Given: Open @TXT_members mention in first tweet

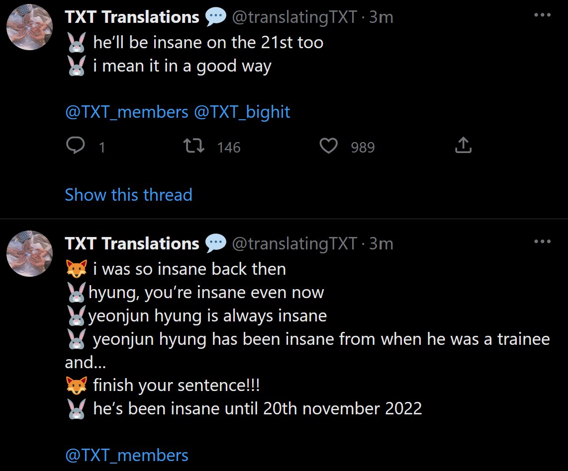Looking at the screenshot, I should (x=127, y=112).
